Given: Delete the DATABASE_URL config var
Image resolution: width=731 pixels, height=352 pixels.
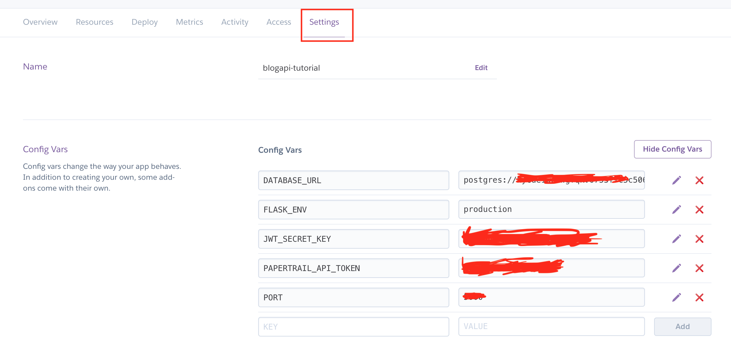Looking at the screenshot, I should [699, 180].
